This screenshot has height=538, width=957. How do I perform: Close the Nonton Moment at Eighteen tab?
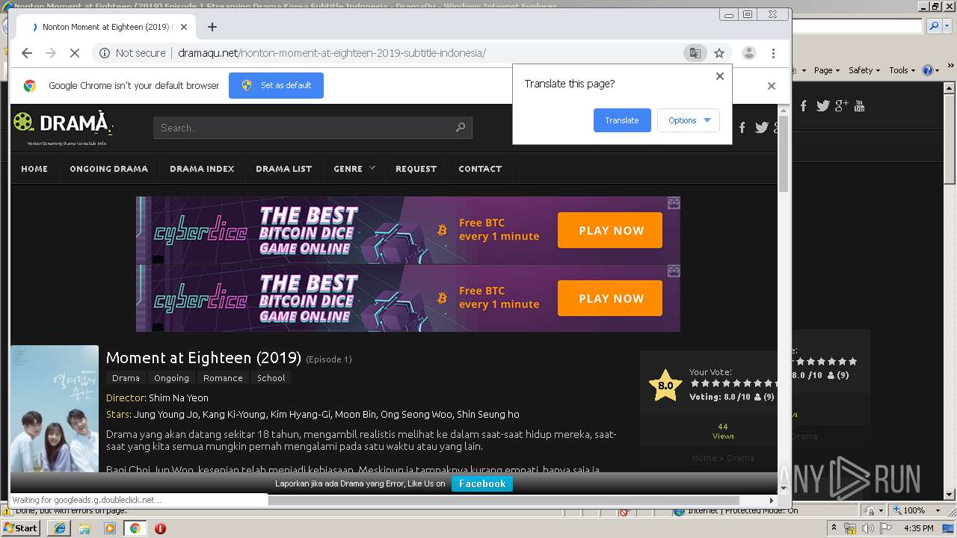184,27
